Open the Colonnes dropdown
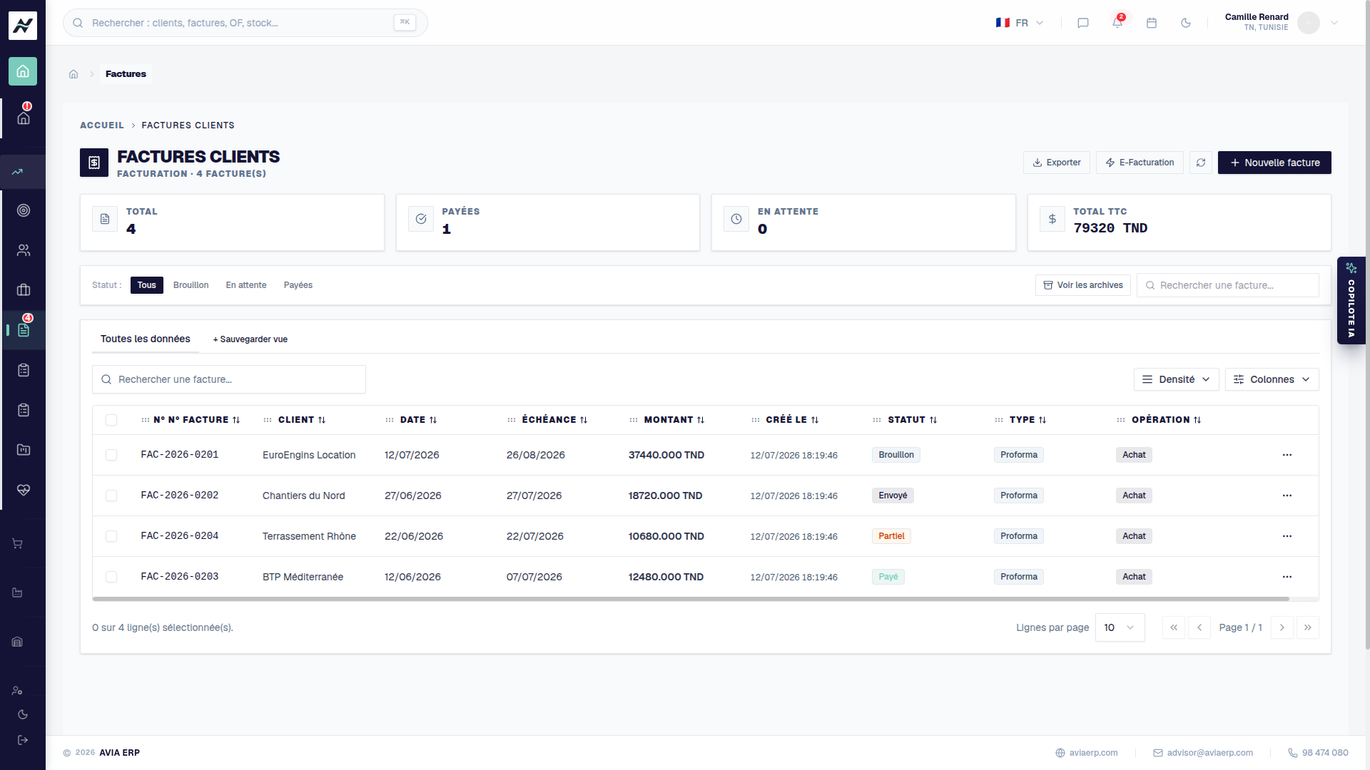 [1272, 379]
